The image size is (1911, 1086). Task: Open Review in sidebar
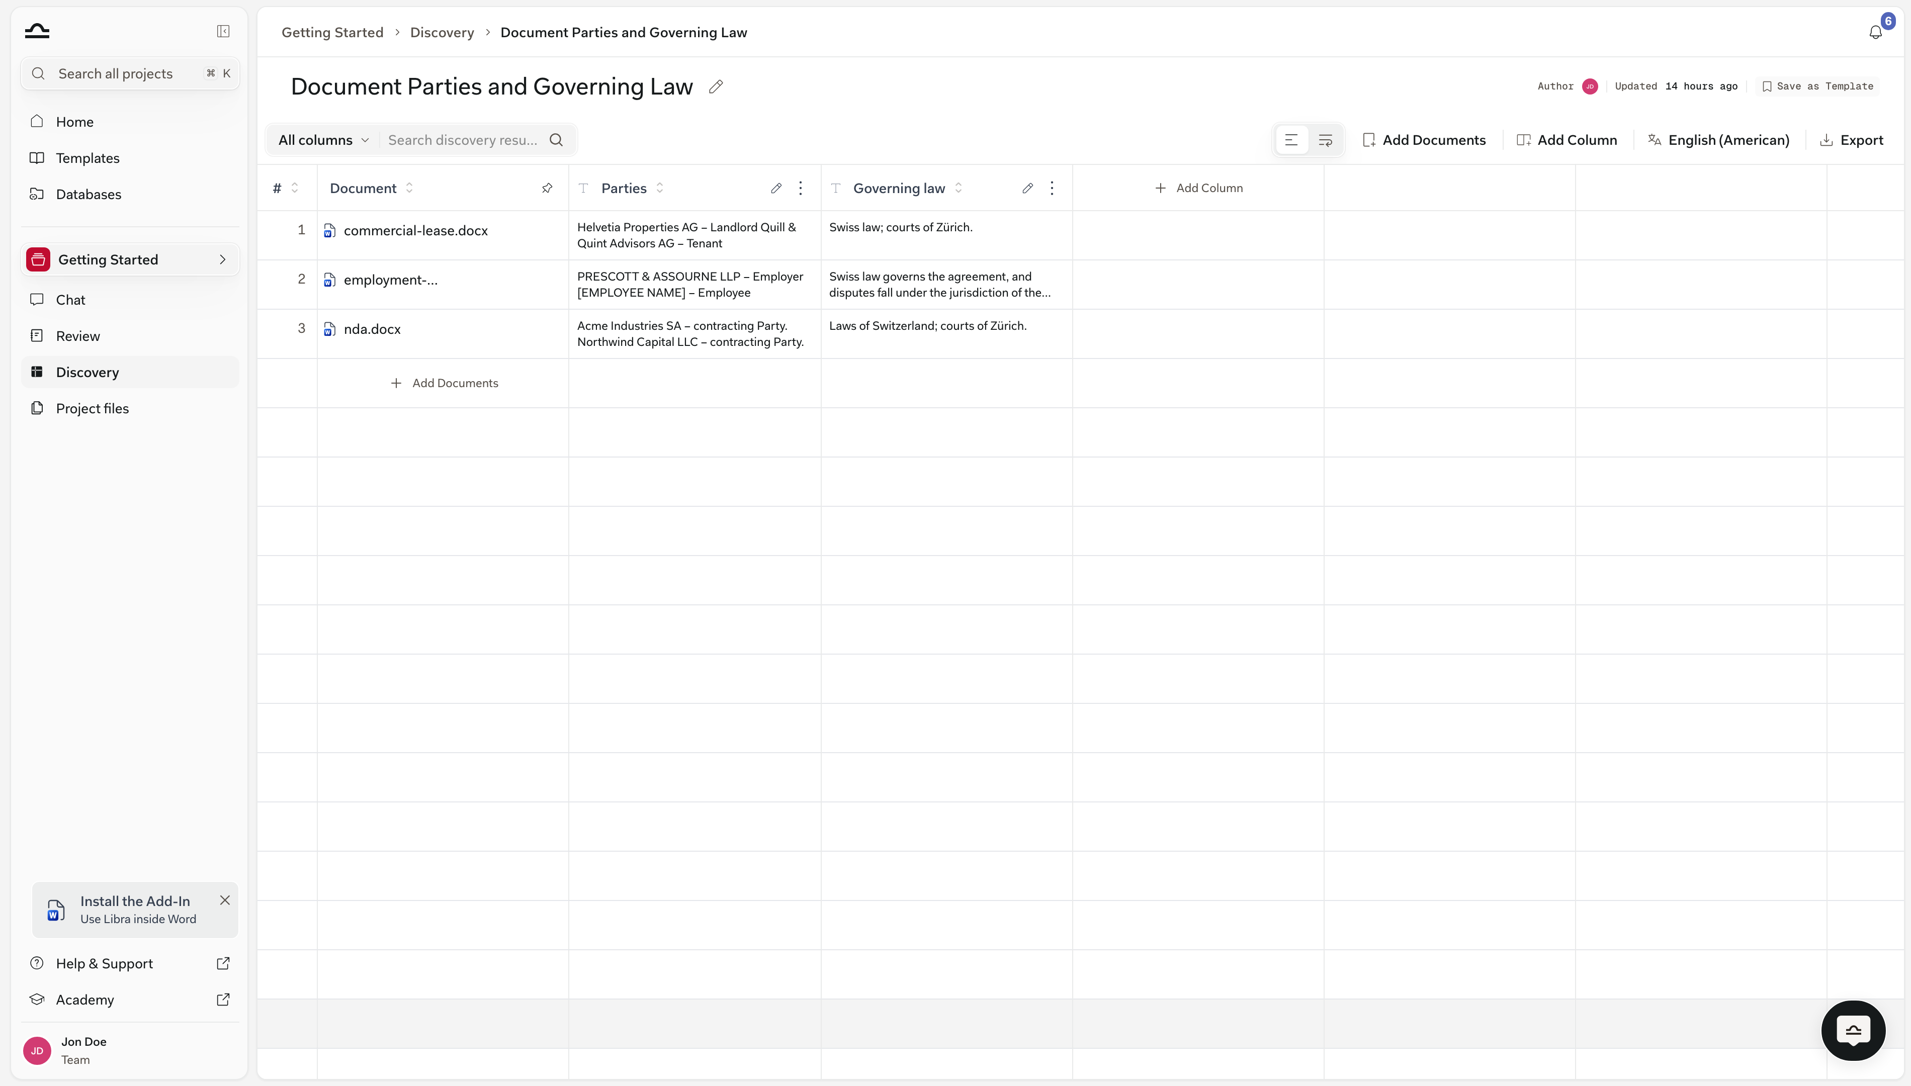click(130, 336)
